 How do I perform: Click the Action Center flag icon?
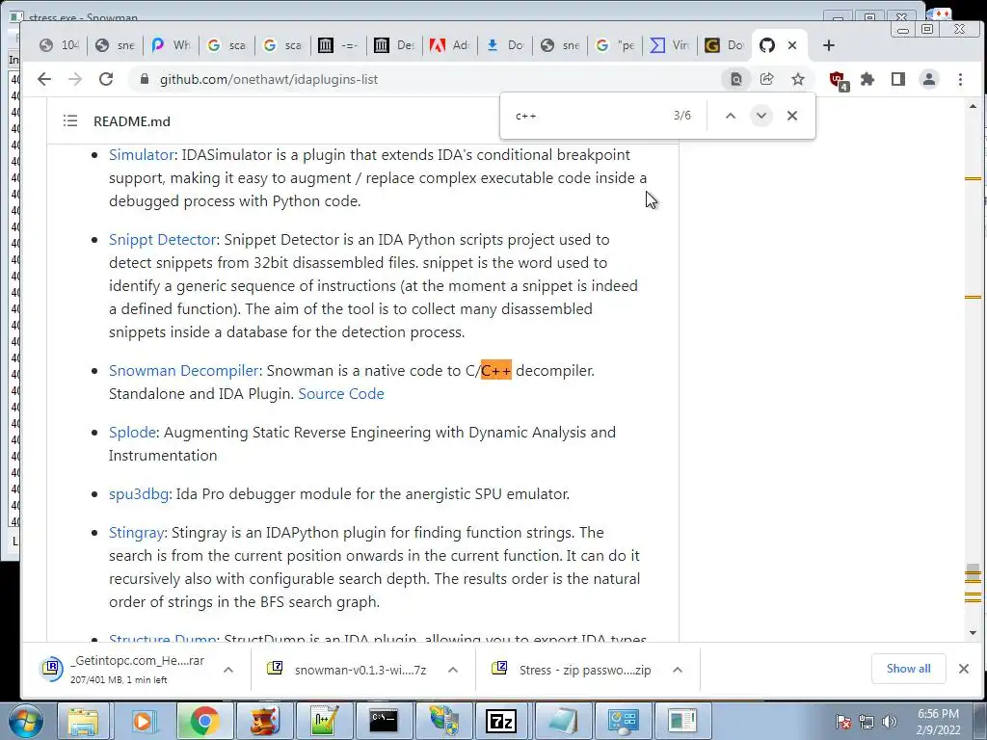[x=843, y=722]
